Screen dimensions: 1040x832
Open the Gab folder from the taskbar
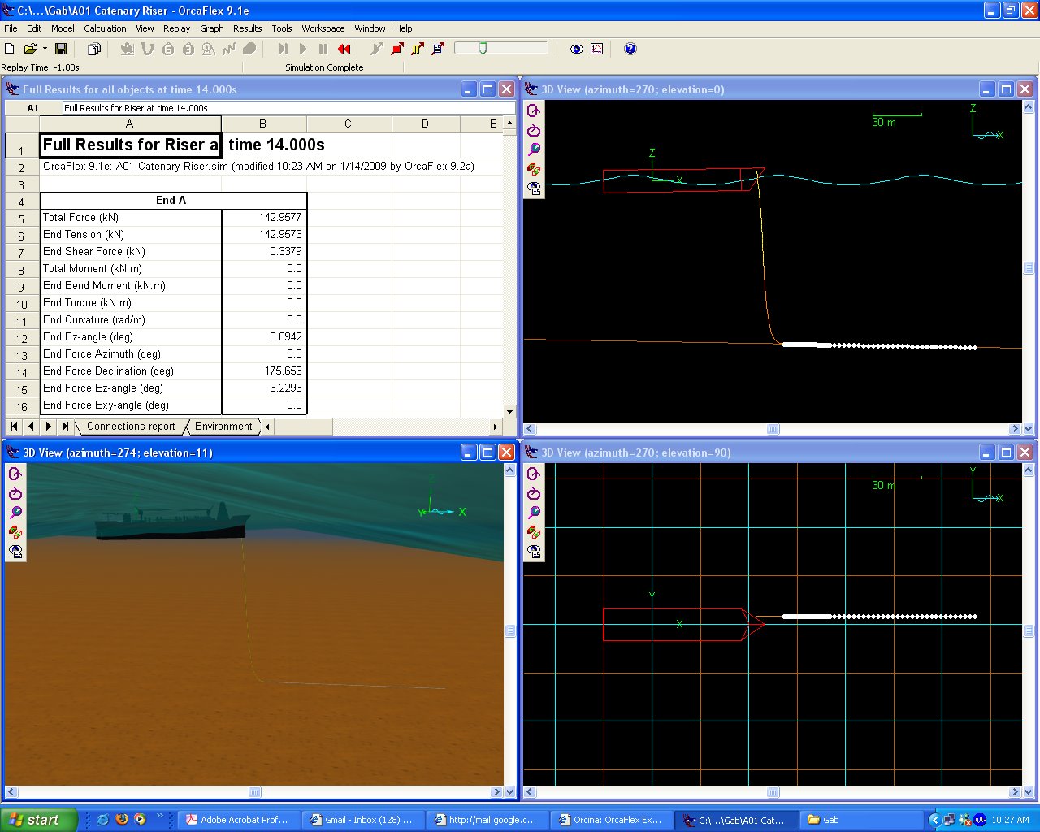tap(862, 820)
